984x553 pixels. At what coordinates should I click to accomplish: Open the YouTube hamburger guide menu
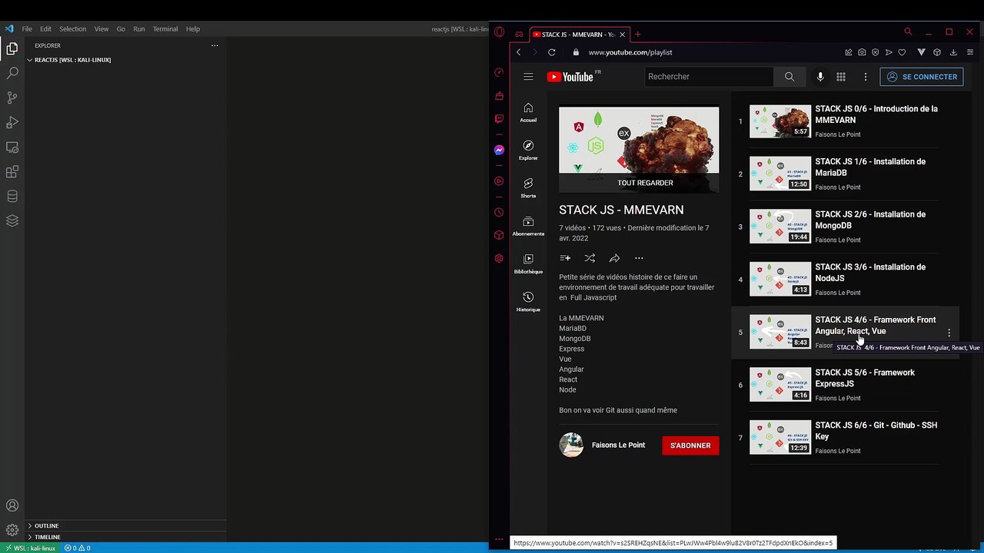(528, 77)
